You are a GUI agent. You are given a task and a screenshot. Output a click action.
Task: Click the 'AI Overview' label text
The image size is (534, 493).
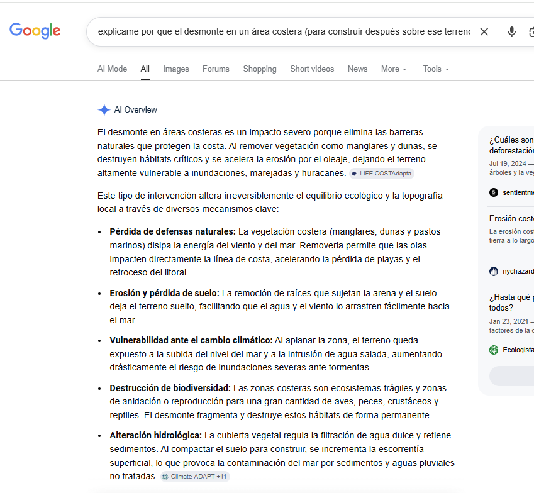(135, 110)
